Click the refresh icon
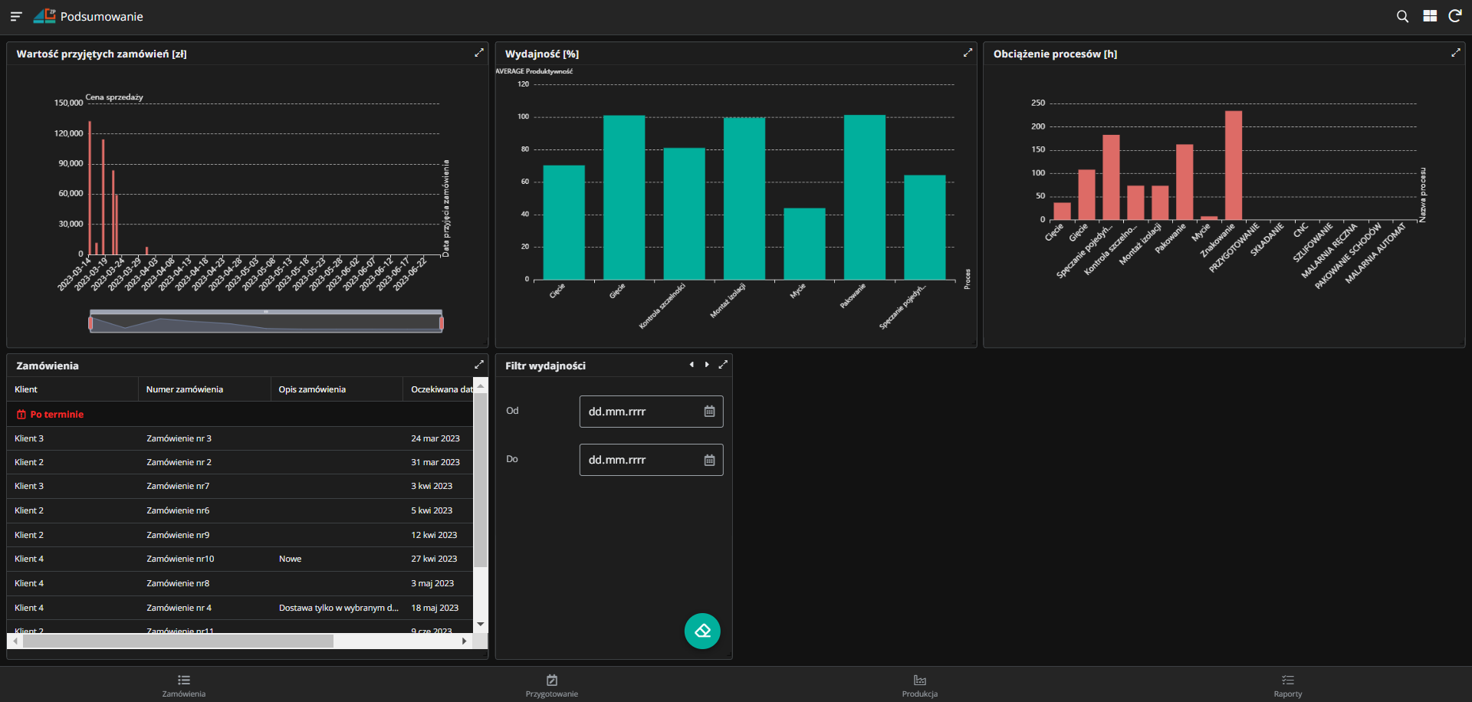 (x=1454, y=16)
